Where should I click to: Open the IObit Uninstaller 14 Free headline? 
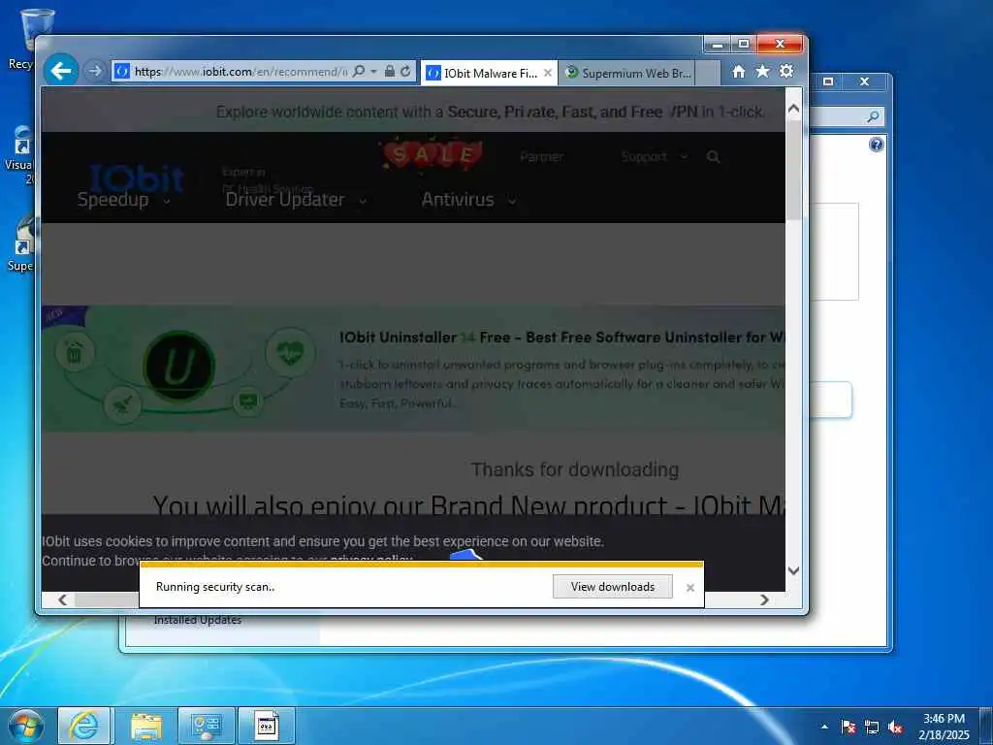tap(561, 338)
